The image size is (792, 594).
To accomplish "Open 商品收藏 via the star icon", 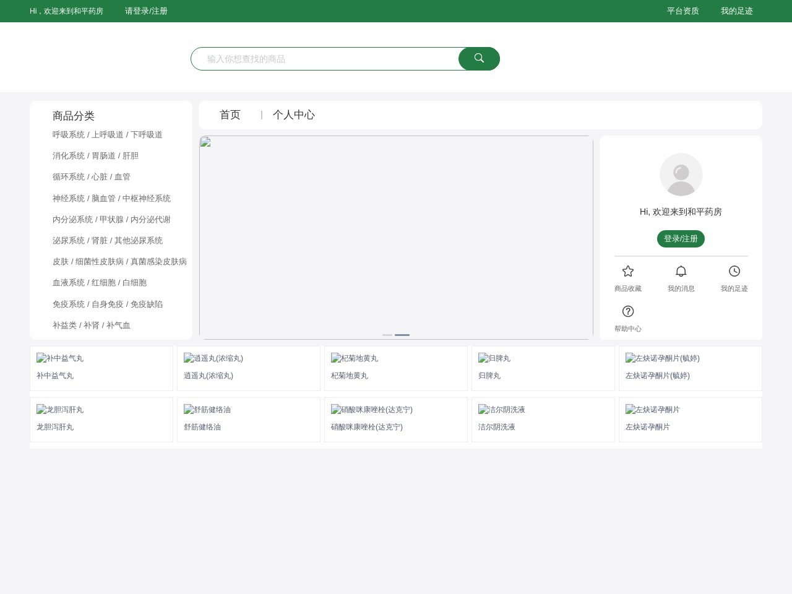I will point(627,271).
